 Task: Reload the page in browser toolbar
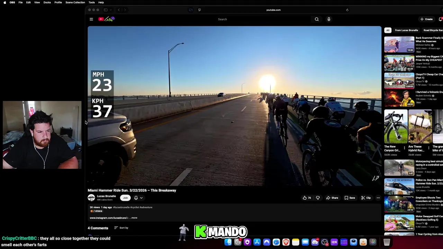(x=347, y=10)
